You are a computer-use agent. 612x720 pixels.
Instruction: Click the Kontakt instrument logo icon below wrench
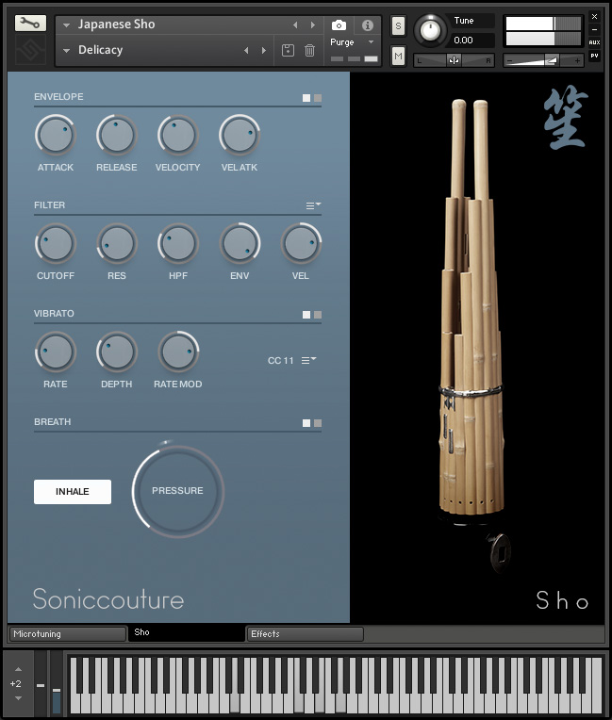click(30, 50)
